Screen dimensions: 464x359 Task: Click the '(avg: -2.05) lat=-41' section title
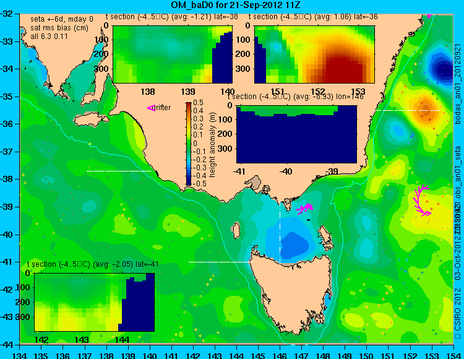[x=126, y=264]
